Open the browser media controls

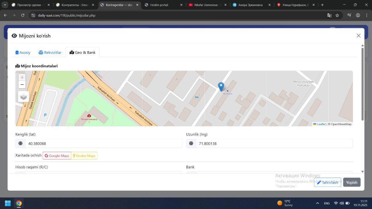point(349,15)
